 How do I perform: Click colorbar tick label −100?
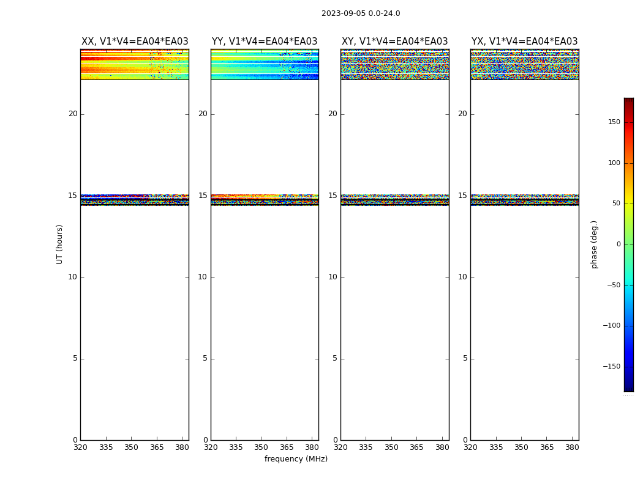[611, 325]
